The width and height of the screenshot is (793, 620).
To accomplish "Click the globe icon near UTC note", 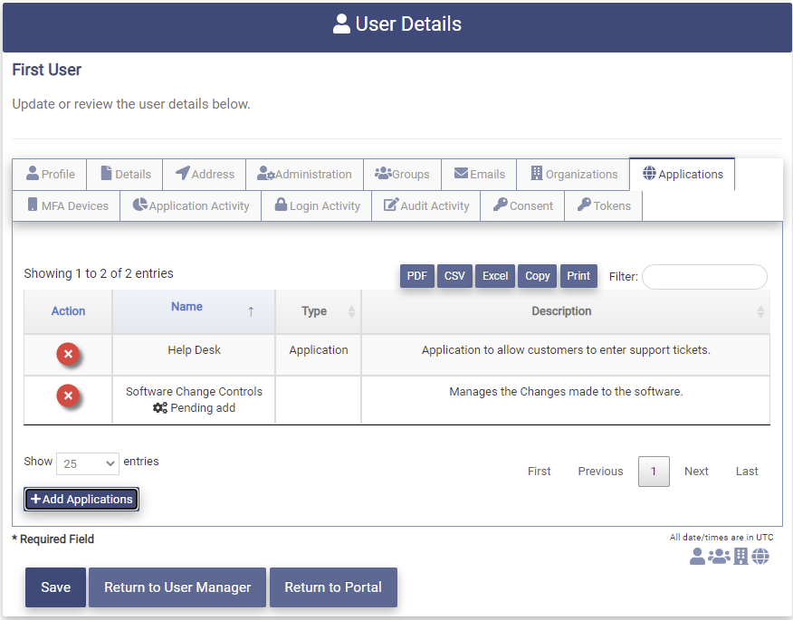I will coord(760,557).
